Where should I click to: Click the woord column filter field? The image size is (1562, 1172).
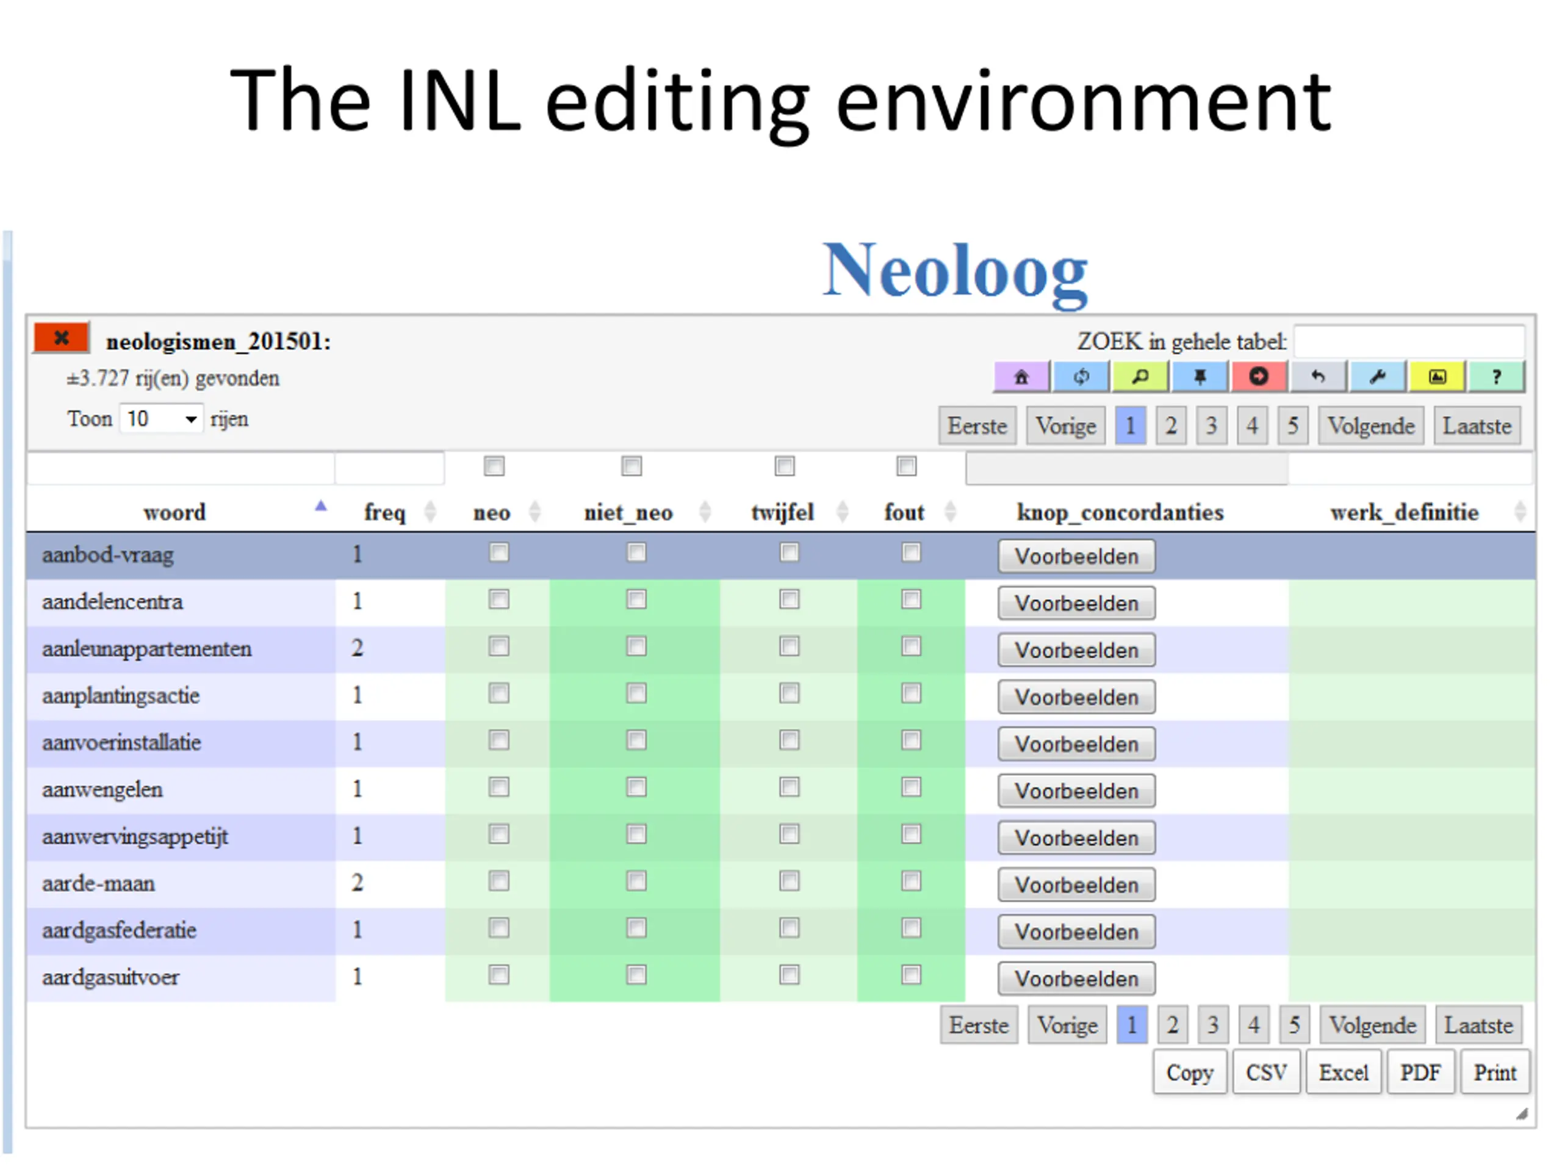(181, 468)
